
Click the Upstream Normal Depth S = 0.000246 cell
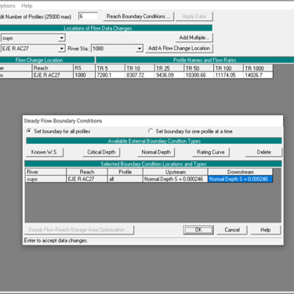[x=176, y=179]
